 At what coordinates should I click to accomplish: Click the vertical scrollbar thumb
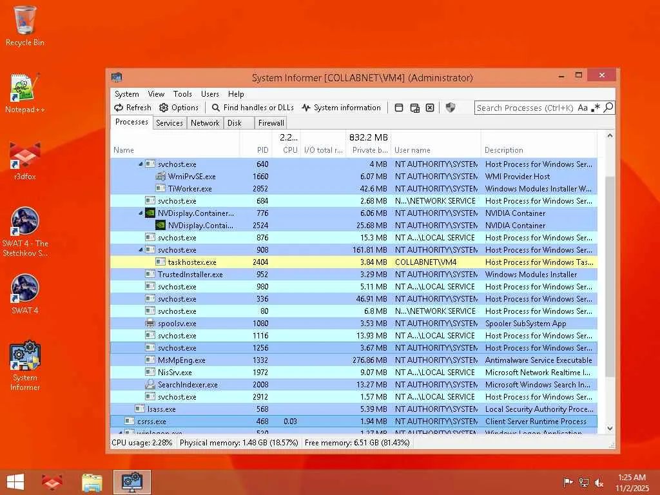click(x=610, y=277)
